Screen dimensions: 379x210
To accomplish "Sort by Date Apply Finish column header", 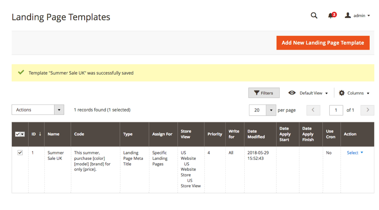I will click(311, 134).
